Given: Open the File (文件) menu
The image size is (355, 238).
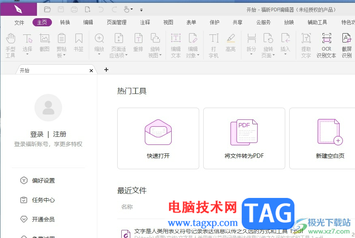Looking at the screenshot, I should click(19, 22).
